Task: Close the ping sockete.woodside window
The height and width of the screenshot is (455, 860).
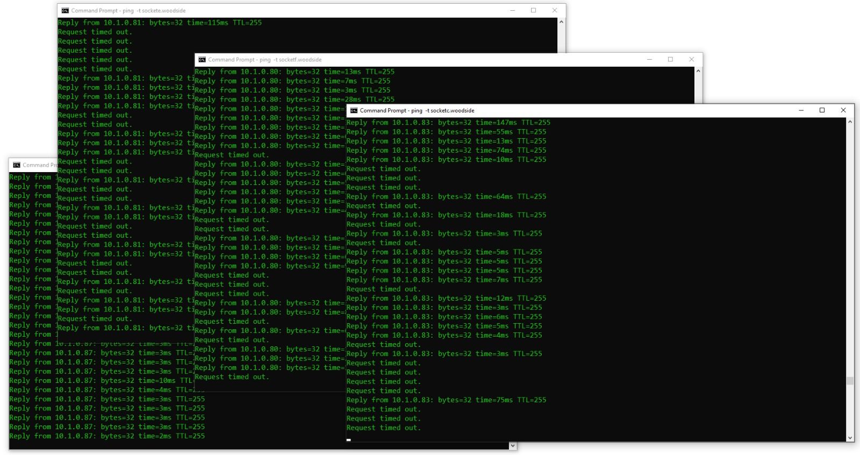Action: coord(554,10)
